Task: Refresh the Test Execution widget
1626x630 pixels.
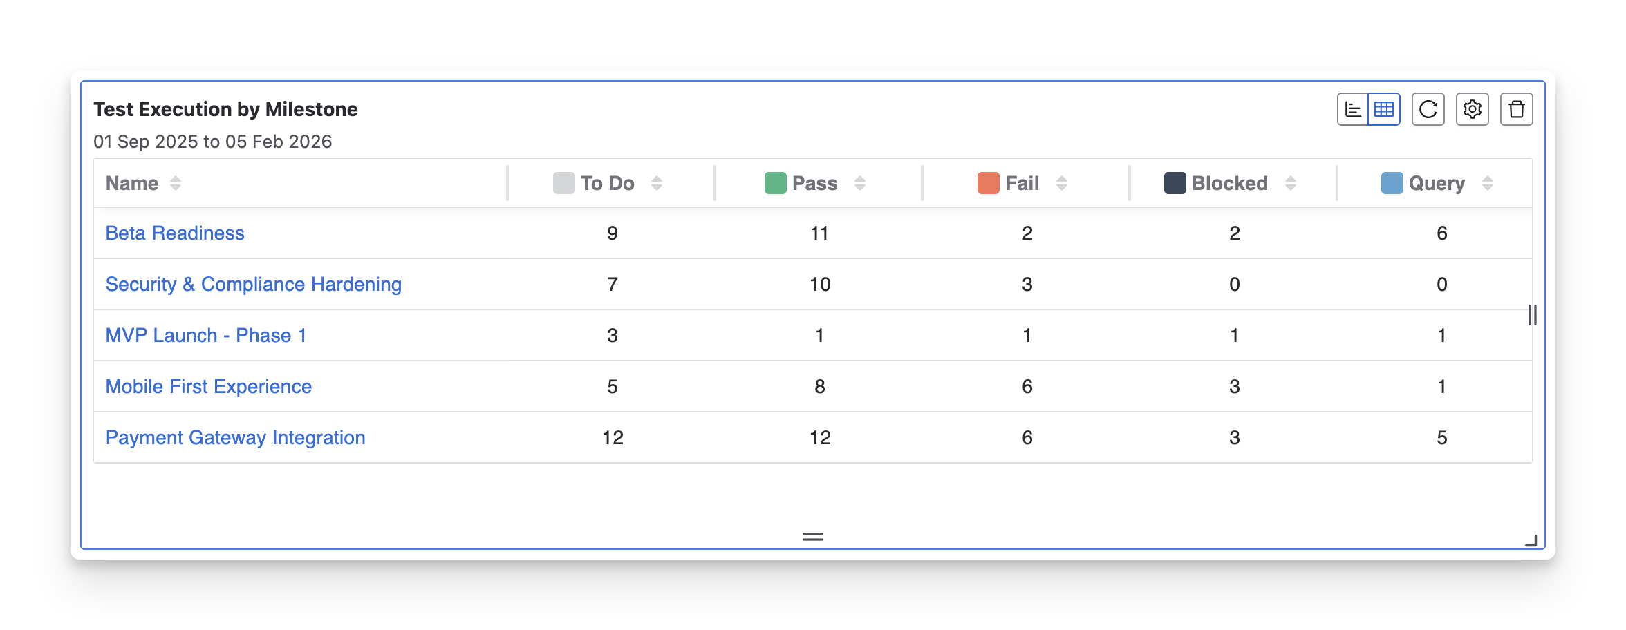Action: (x=1428, y=110)
